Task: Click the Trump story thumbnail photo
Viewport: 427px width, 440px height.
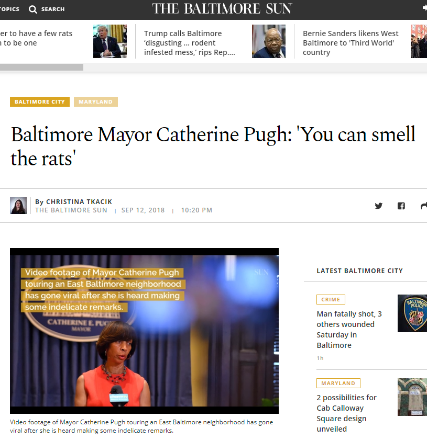Action: click(110, 41)
